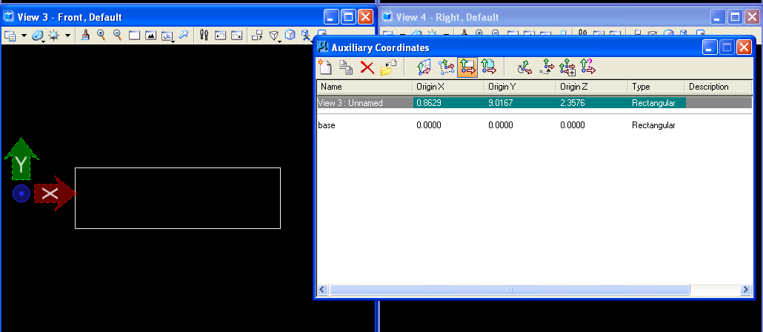Click Origin Z value 2.3576
763x332 pixels.
[x=572, y=103]
